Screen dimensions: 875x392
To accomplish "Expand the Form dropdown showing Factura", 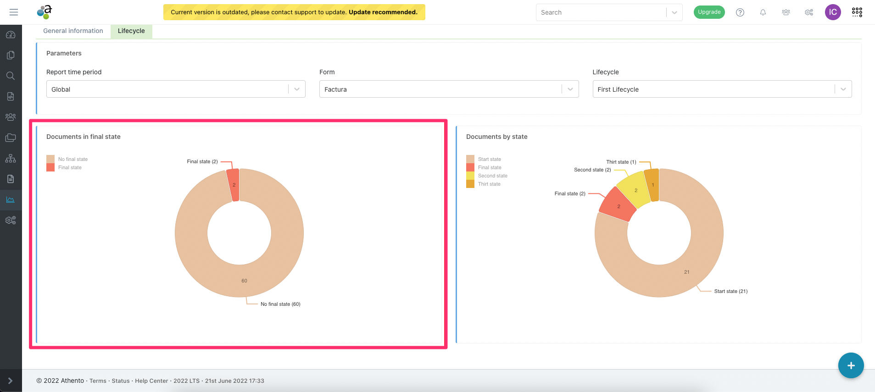I will tap(448, 89).
